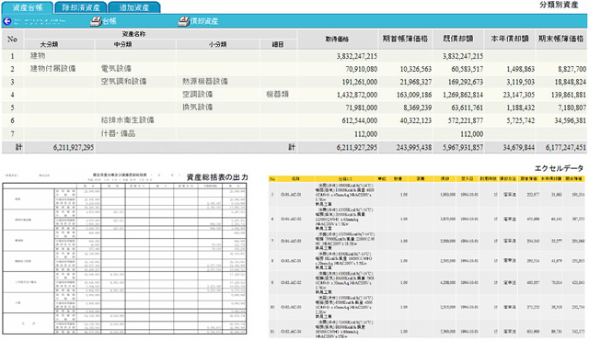Select the 機器類 cell
The width and height of the screenshot is (589, 340).
(x=277, y=94)
